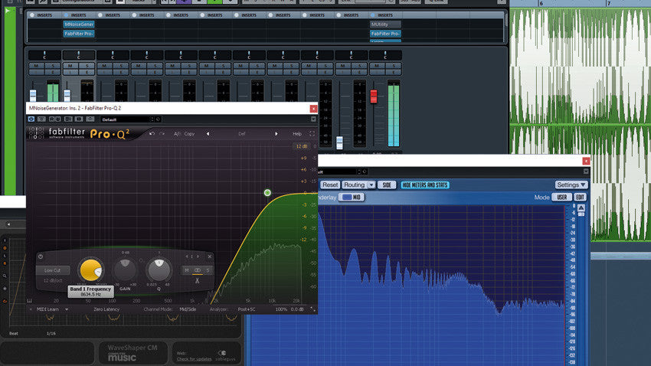Expand the Routing dropdown arrow
This screenshot has height=366, width=651.
(x=371, y=185)
